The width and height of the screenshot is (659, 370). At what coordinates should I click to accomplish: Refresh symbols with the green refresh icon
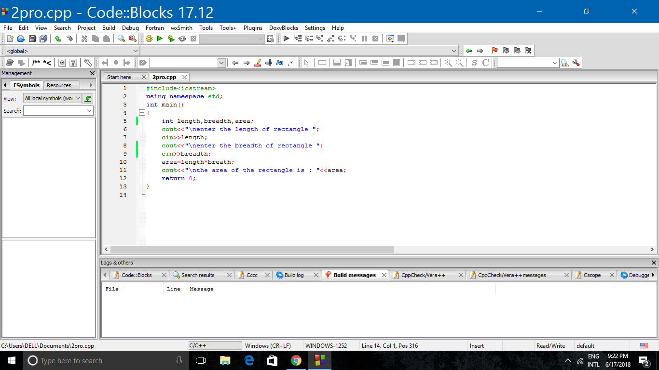88,98
